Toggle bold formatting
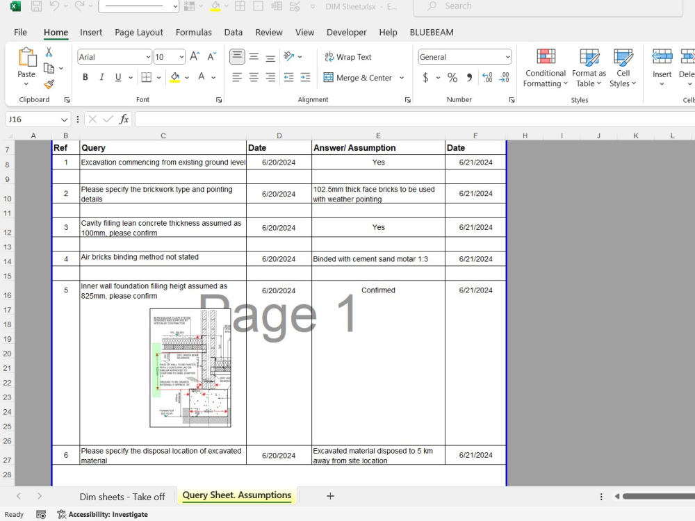Viewport: 695px width, 521px height. 85,77
